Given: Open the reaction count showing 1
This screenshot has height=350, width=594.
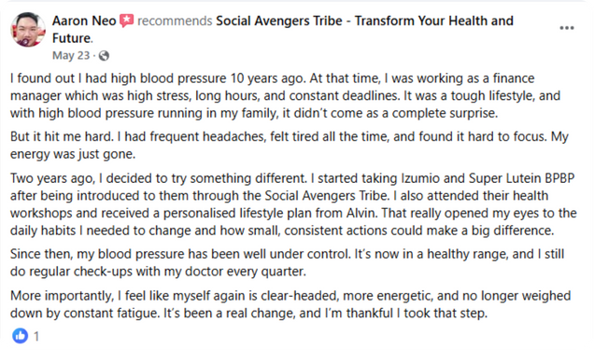Looking at the screenshot, I should [x=36, y=336].
